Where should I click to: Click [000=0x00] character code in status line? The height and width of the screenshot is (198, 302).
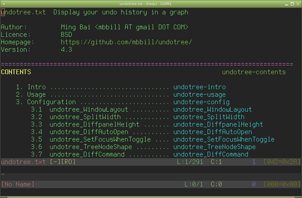(x=282, y=184)
